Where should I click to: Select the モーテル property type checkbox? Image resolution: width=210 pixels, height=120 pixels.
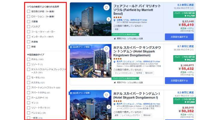tap(28, 77)
